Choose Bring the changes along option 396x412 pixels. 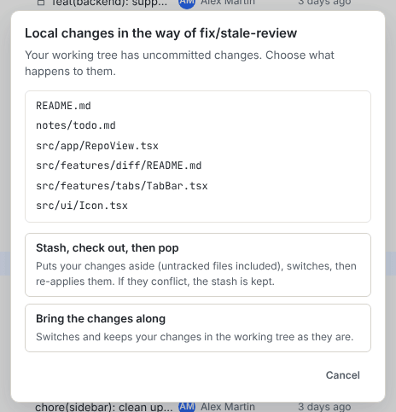pos(198,328)
